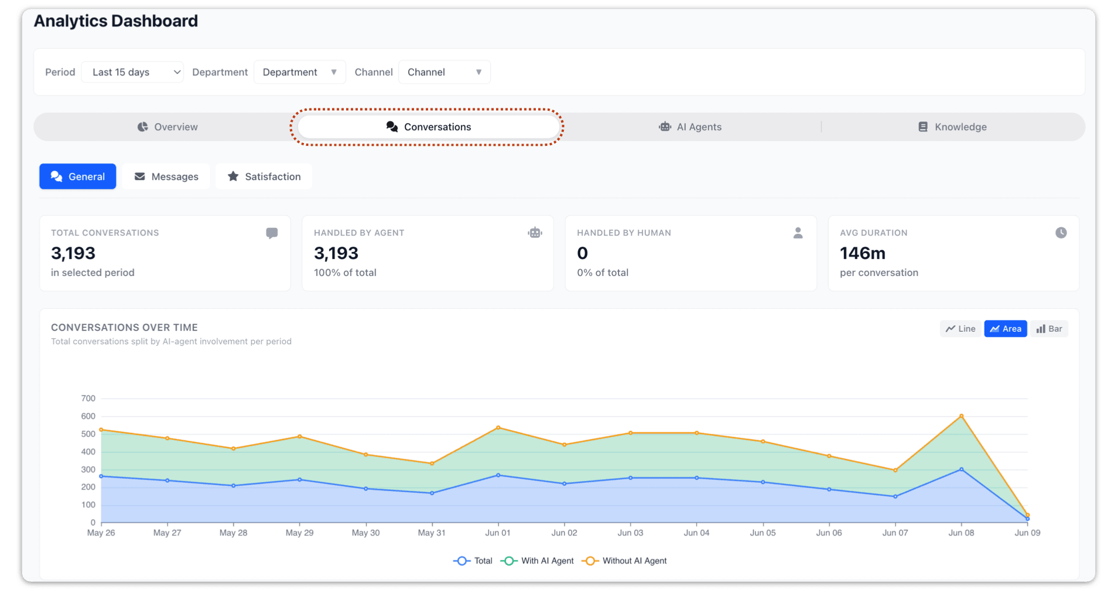1118x600 pixels.
Task: Switch chart view to Bar
Action: (x=1049, y=329)
